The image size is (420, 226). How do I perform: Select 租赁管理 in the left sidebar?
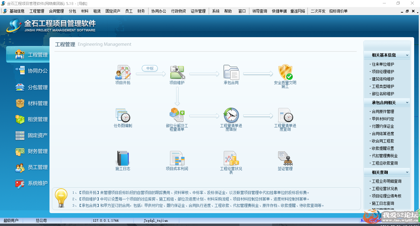(x=32, y=119)
